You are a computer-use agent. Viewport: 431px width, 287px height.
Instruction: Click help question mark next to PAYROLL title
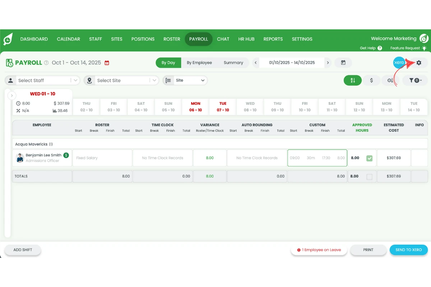coord(46,63)
